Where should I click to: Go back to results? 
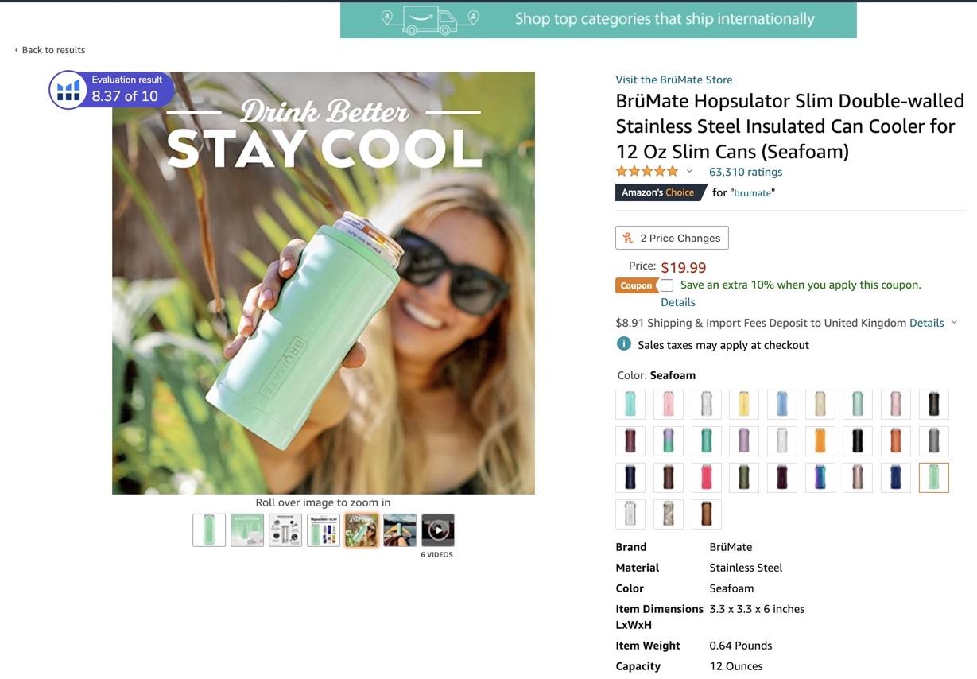(49, 50)
